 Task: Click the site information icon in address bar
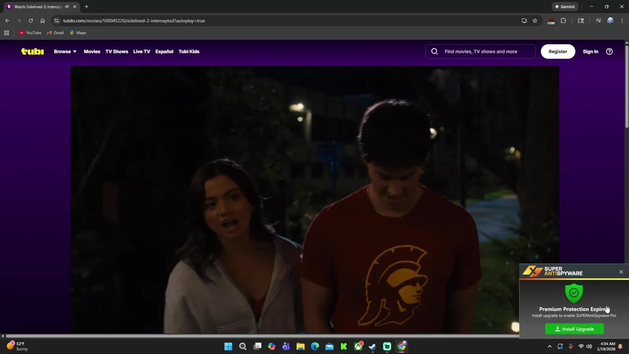(x=57, y=21)
